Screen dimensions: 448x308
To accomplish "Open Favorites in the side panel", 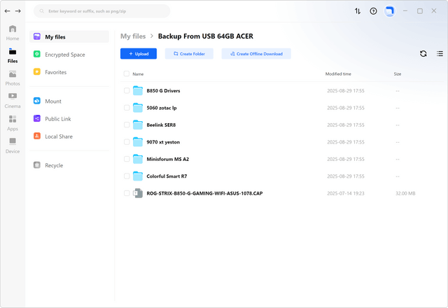I will point(69,72).
